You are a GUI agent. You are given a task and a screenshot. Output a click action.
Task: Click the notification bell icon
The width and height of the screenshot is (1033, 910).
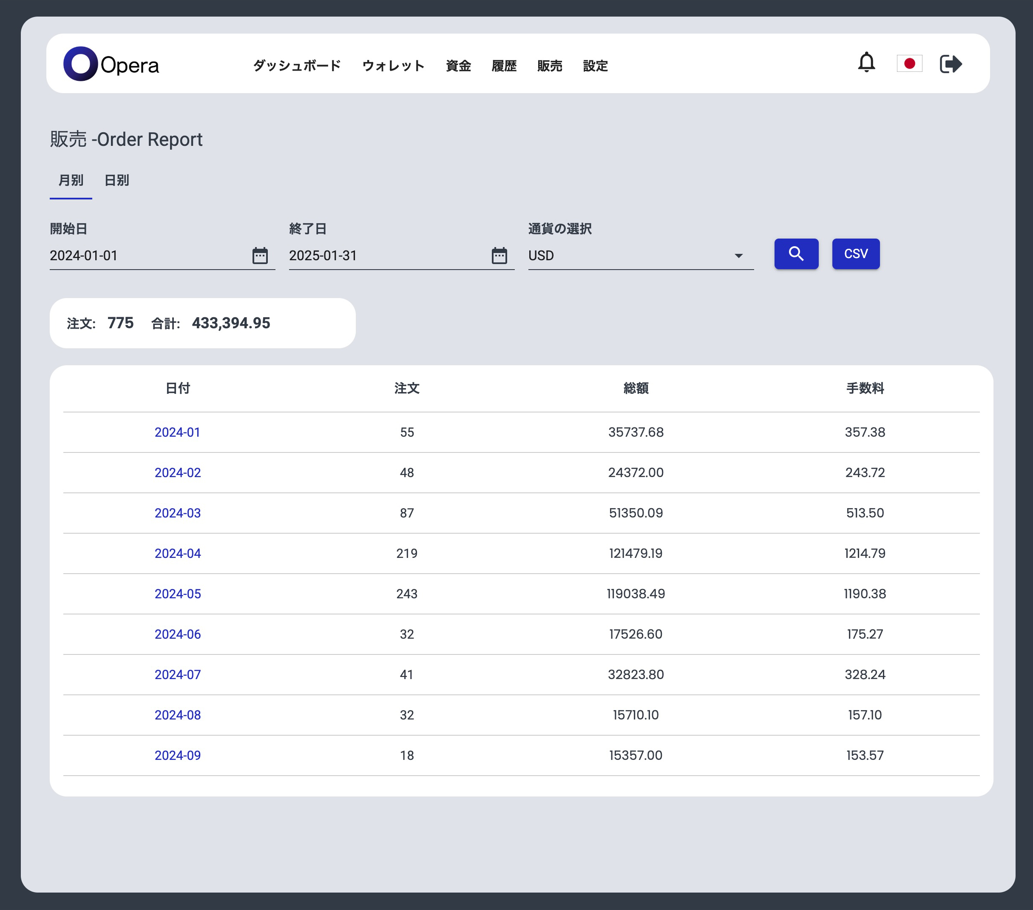[866, 63]
